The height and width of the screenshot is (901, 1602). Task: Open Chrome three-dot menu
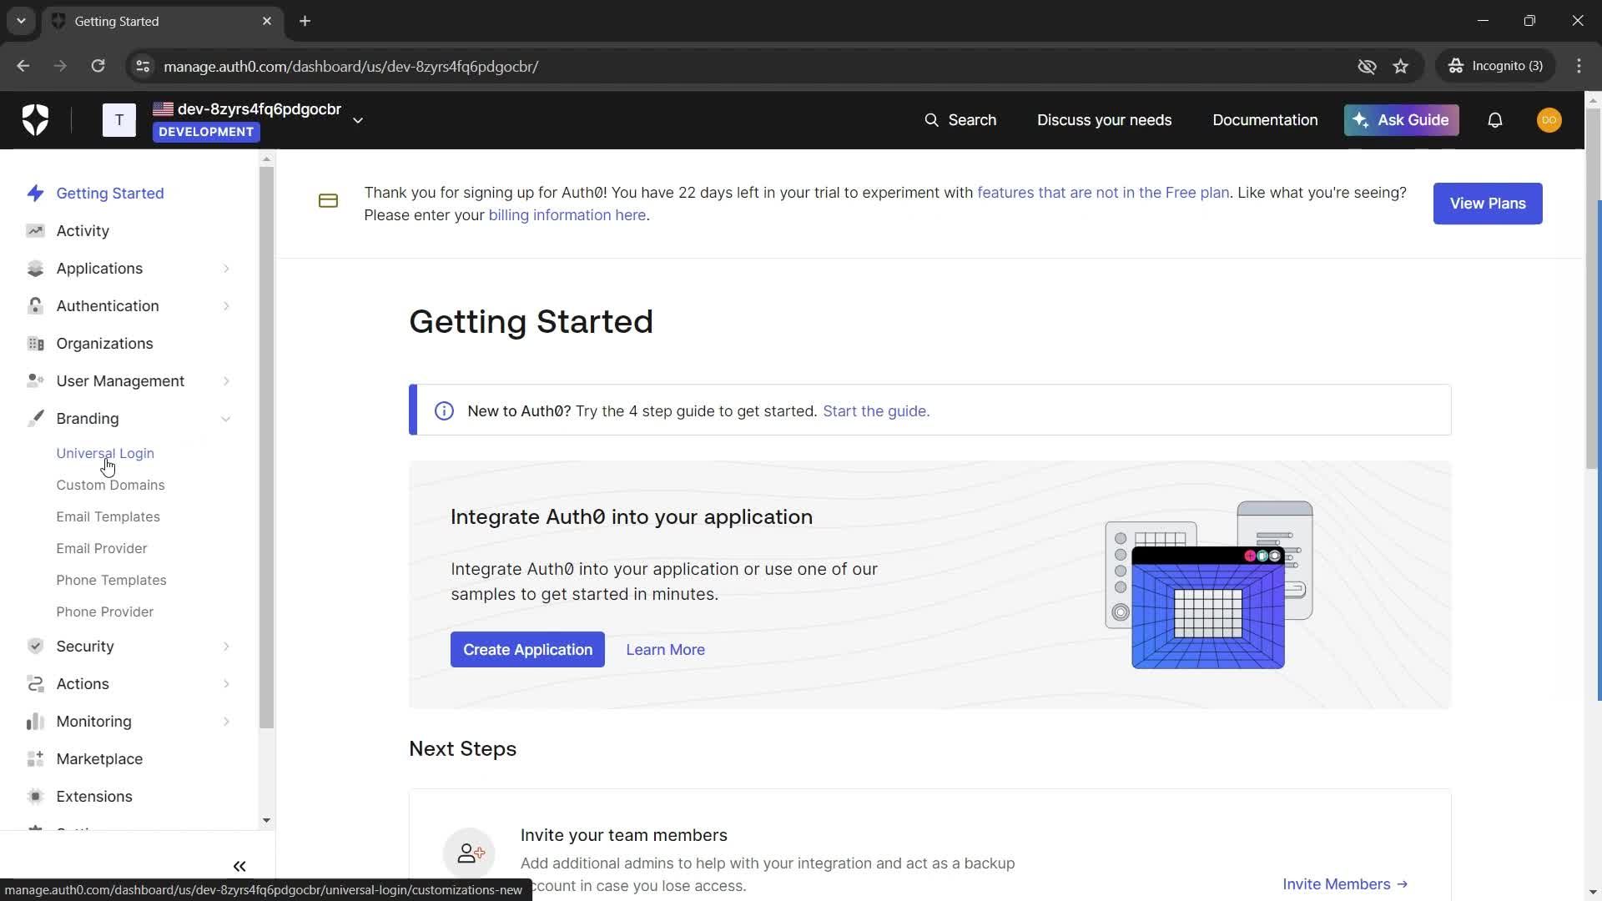pos(1579,66)
